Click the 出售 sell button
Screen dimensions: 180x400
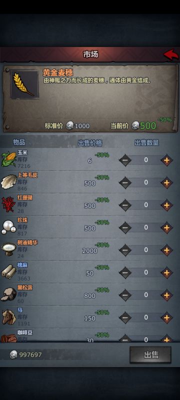150,354
